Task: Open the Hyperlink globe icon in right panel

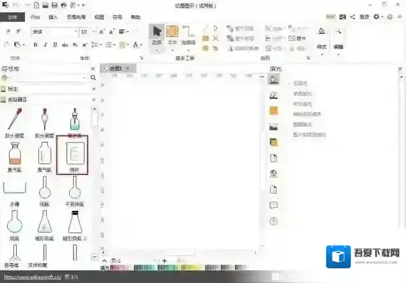Action: pyautogui.click(x=273, y=174)
